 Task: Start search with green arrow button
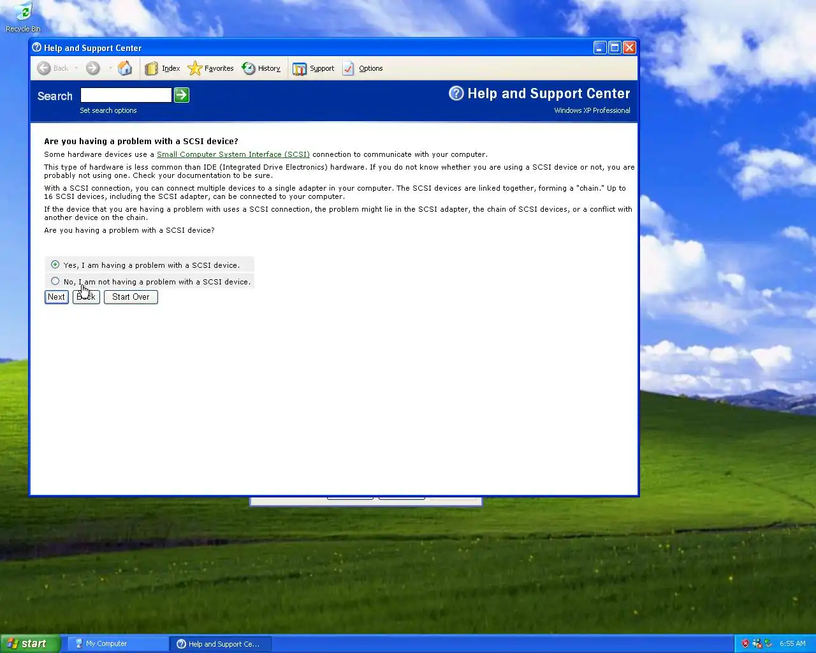pyautogui.click(x=182, y=95)
